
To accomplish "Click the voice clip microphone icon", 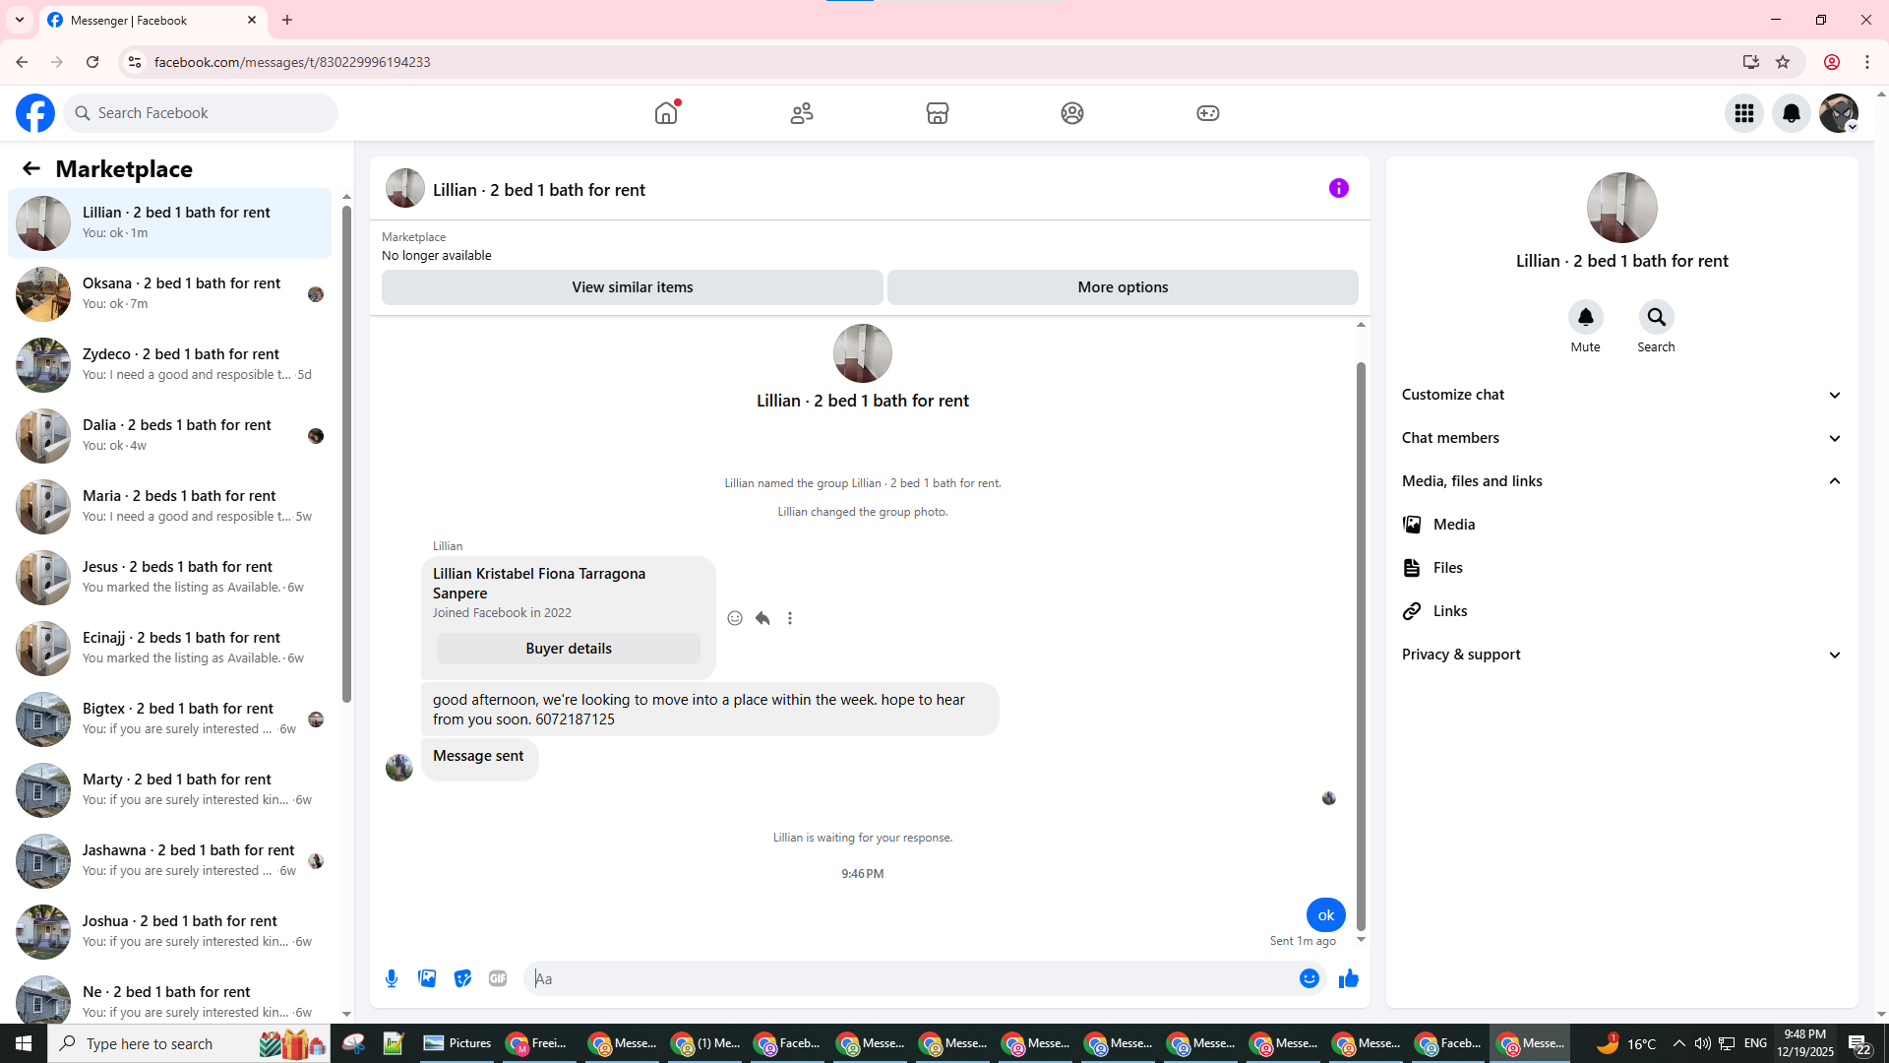I will [x=392, y=978].
